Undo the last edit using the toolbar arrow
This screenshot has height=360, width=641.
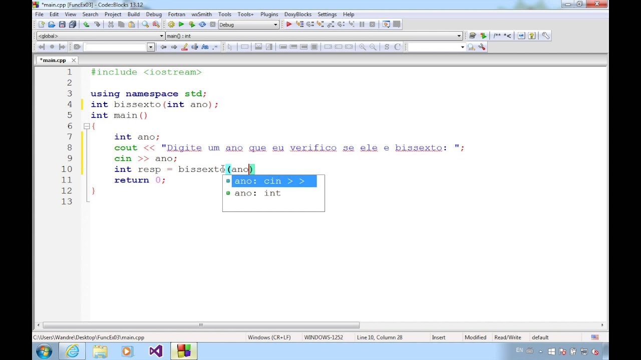86,24
